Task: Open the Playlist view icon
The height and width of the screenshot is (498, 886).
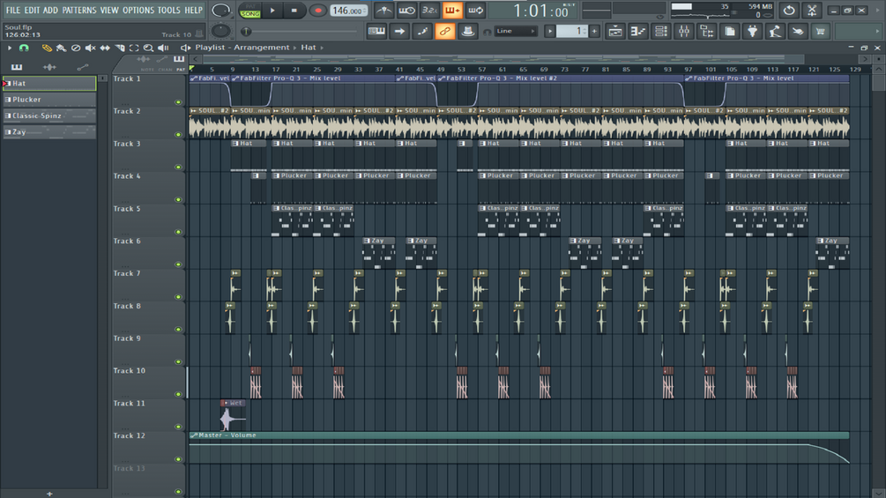Action: (x=614, y=32)
